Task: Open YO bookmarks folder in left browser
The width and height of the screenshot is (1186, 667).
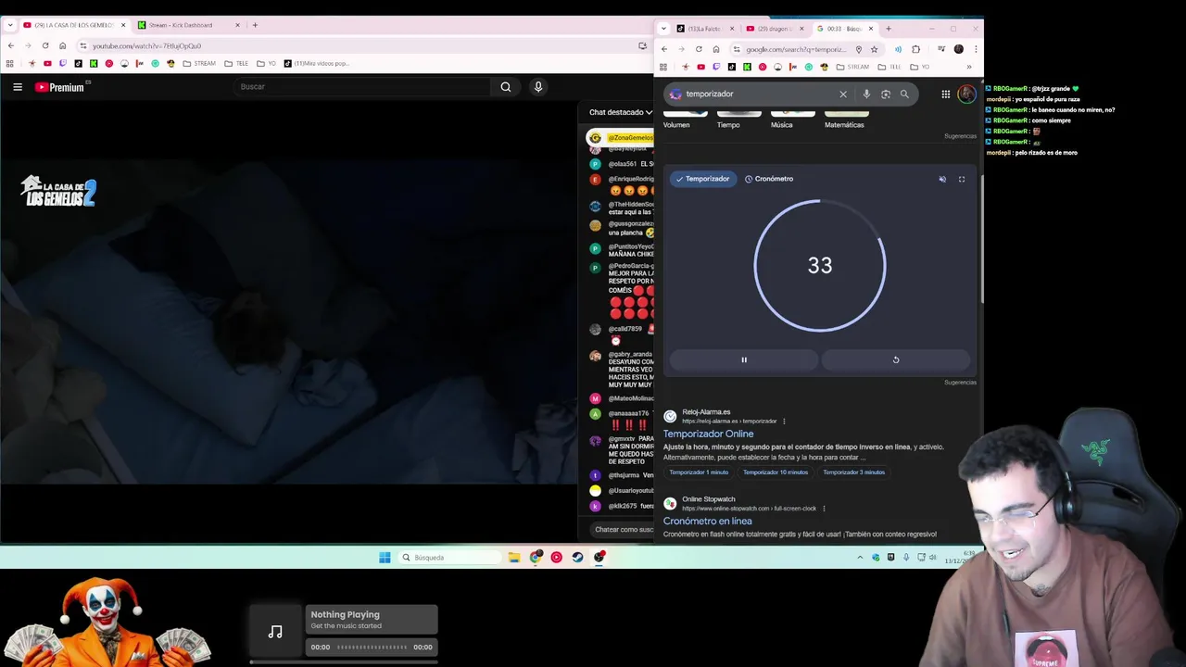Action: click(267, 64)
